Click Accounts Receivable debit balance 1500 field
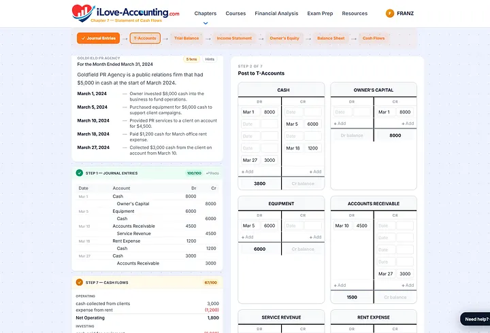The image size is (490, 333). [352, 297]
